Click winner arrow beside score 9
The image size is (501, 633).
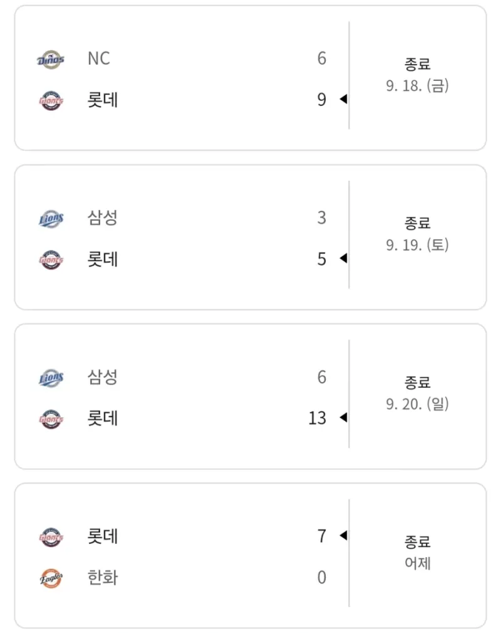pyautogui.click(x=343, y=99)
